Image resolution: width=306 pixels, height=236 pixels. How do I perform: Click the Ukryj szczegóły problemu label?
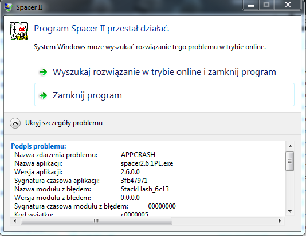click(64, 123)
